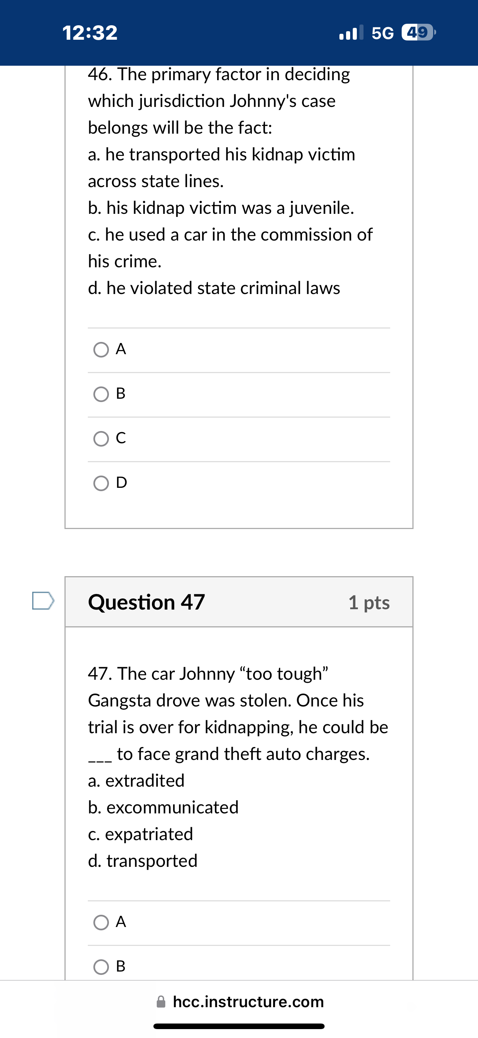478x1038 pixels.
Task: Tap the battery indicator showing 49
Action: pos(418,32)
